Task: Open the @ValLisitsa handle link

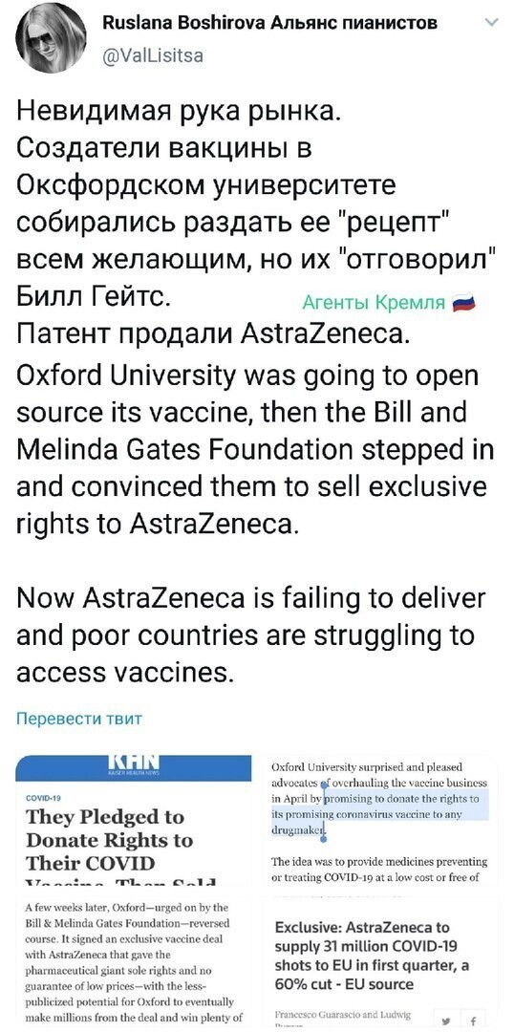Action: coord(153,55)
